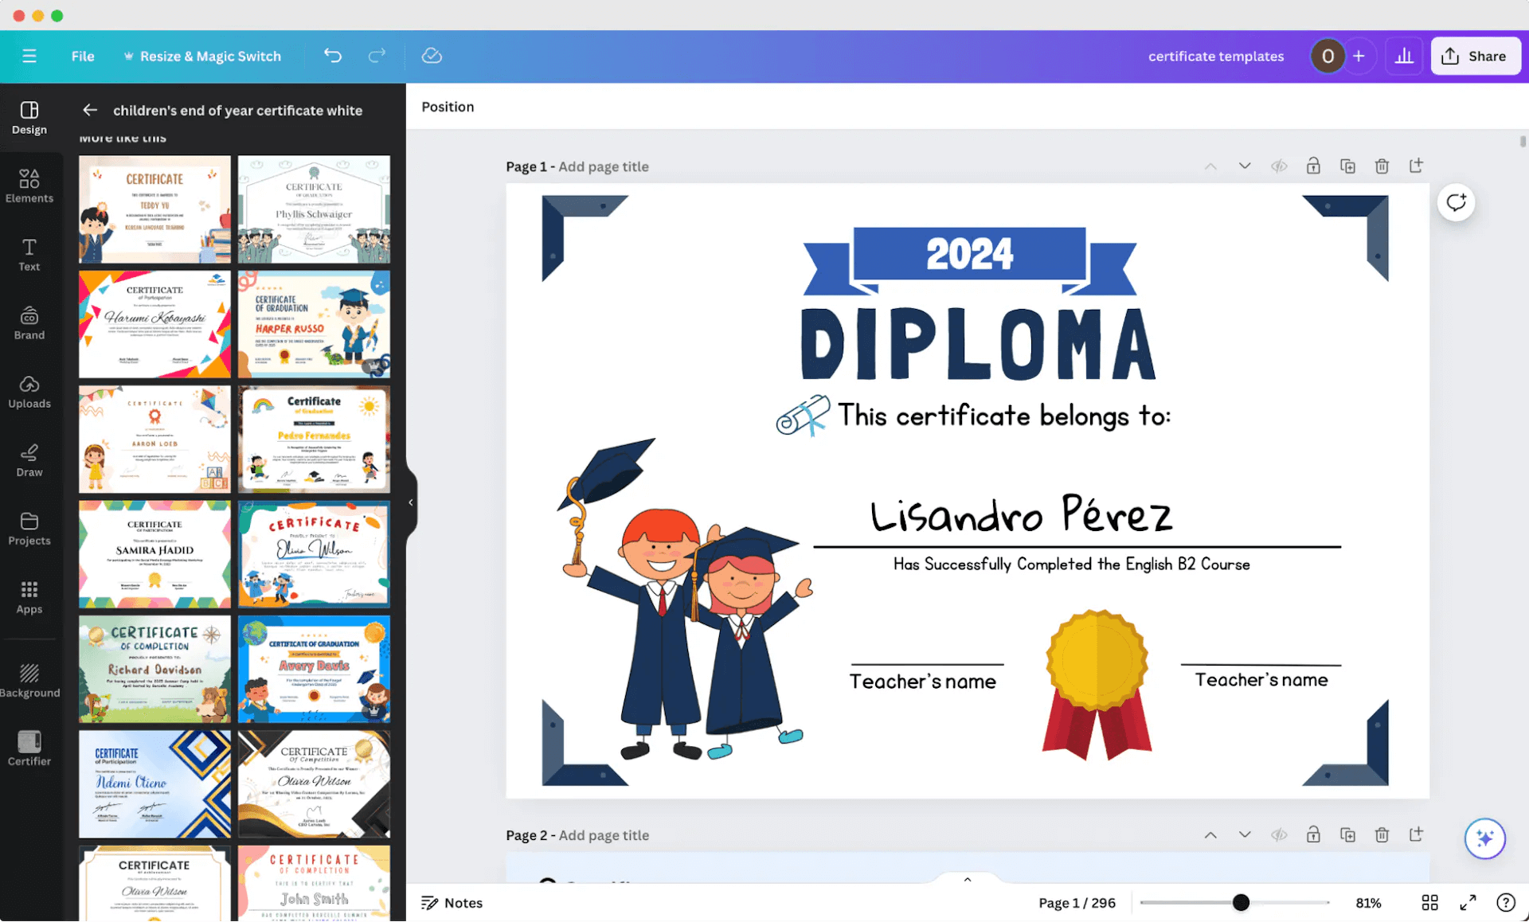1529x922 pixels.
Task: Expand Page 2 title field
Action: coord(604,834)
